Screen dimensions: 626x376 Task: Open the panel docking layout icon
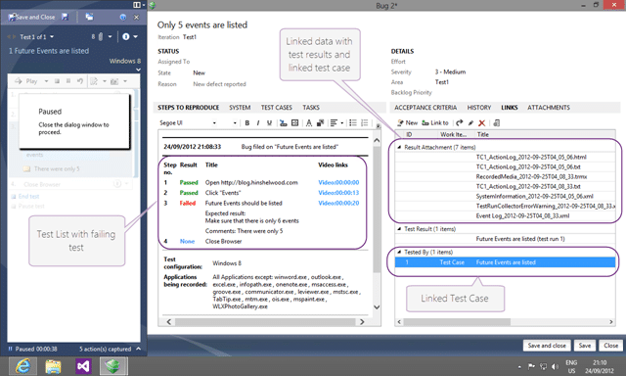[x=137, y=5]
